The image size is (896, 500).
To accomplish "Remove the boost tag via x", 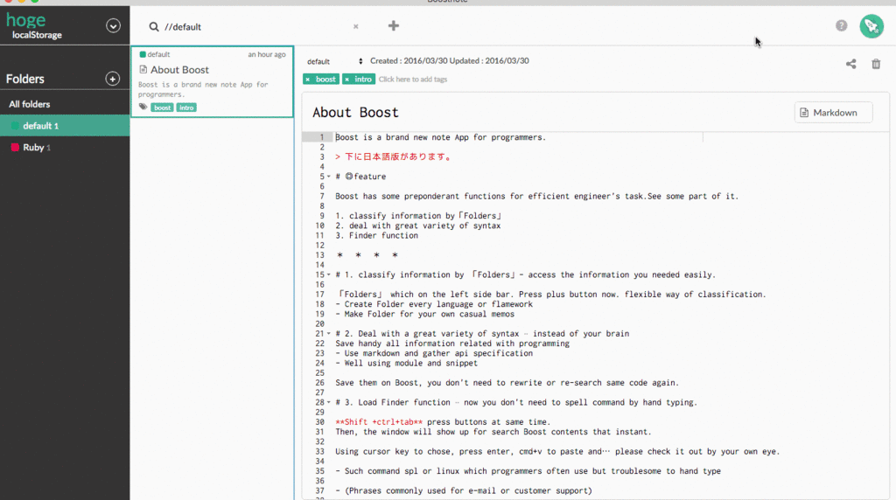I will 308,80.
